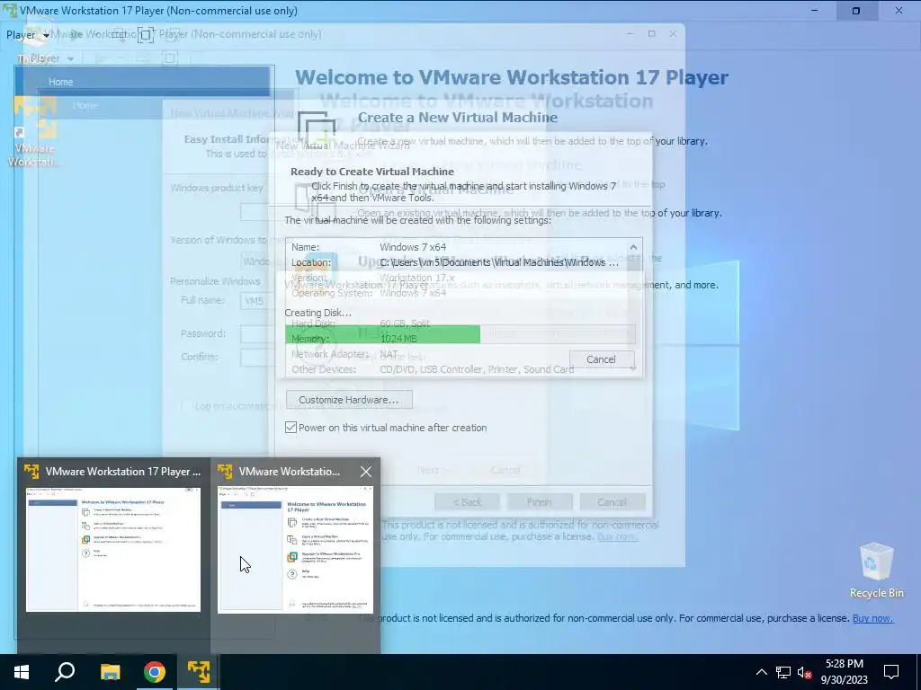Viewport: 921px width, 690px height.
Task: Click Create a New Virtual Machine
Action: point(458,118)
